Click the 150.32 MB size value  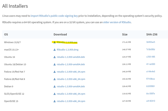pyautogui.click(x=126, y=79)
